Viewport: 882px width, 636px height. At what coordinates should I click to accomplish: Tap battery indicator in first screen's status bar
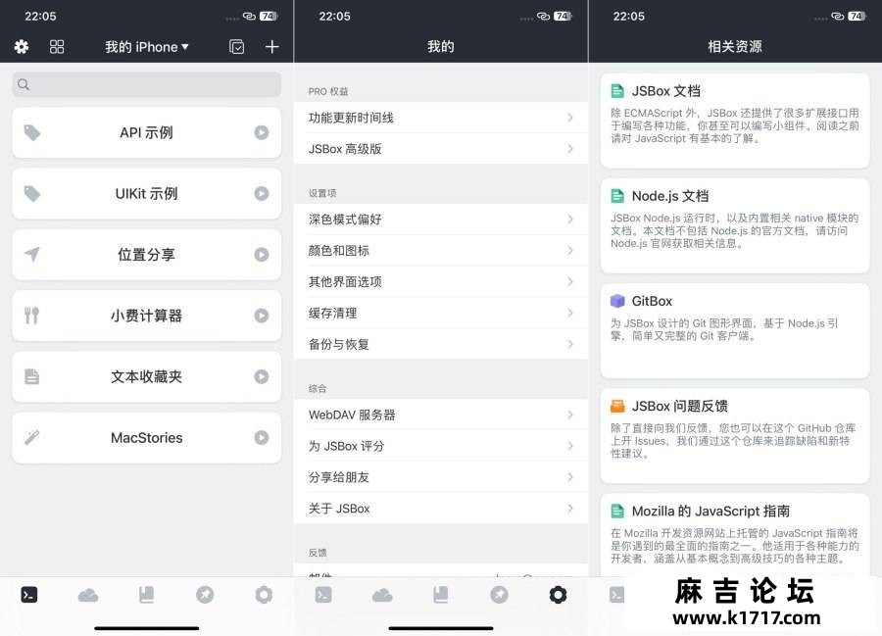[x=269, y=17]
